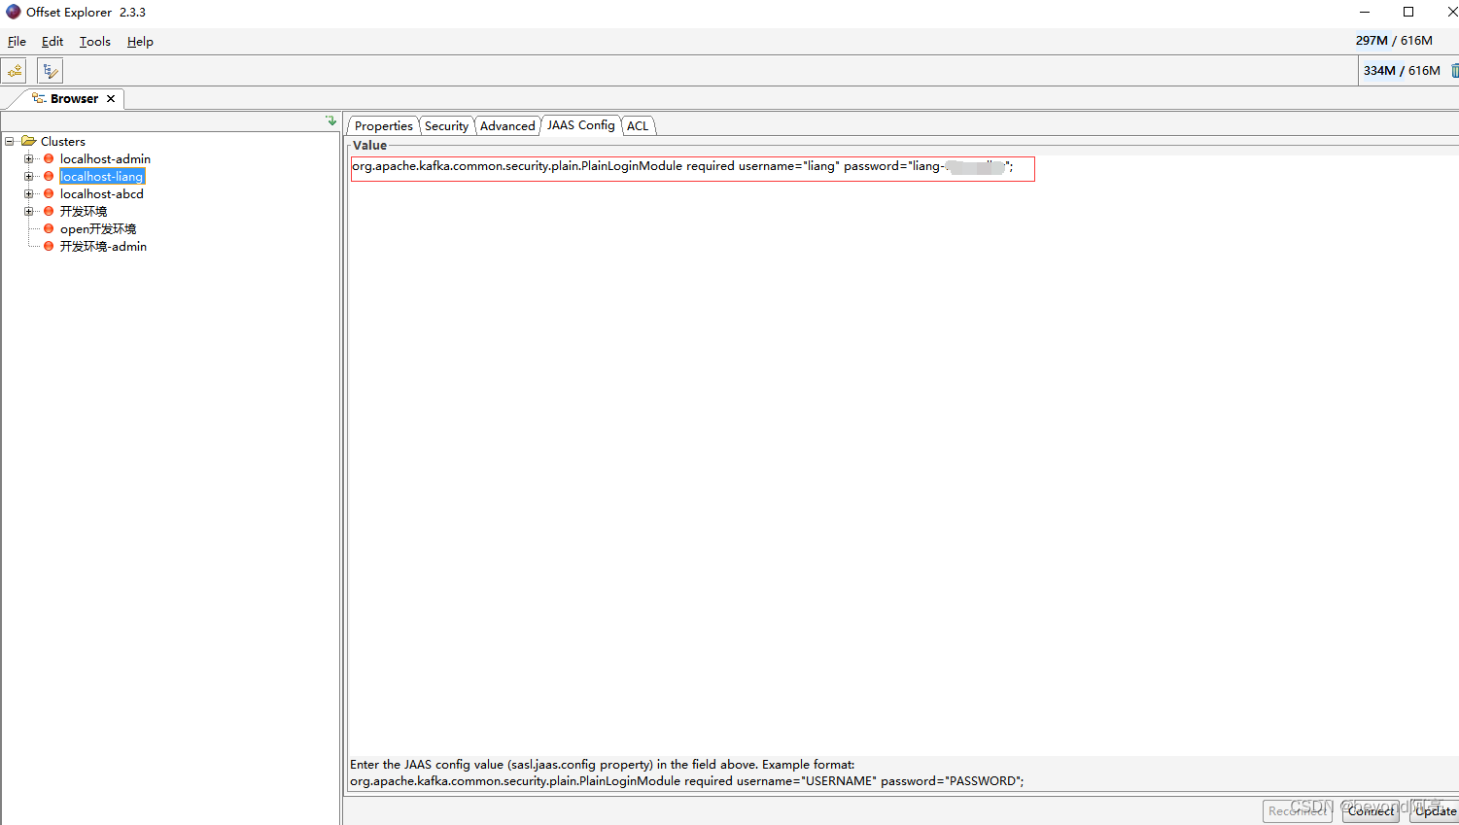The height and width of the screenshot is (825, 1459).
Task: Click the edit settings toolbar icon
Action: (51, 71)
